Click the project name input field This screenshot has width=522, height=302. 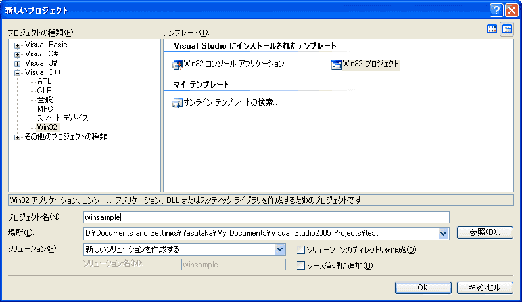pos(266,217)
